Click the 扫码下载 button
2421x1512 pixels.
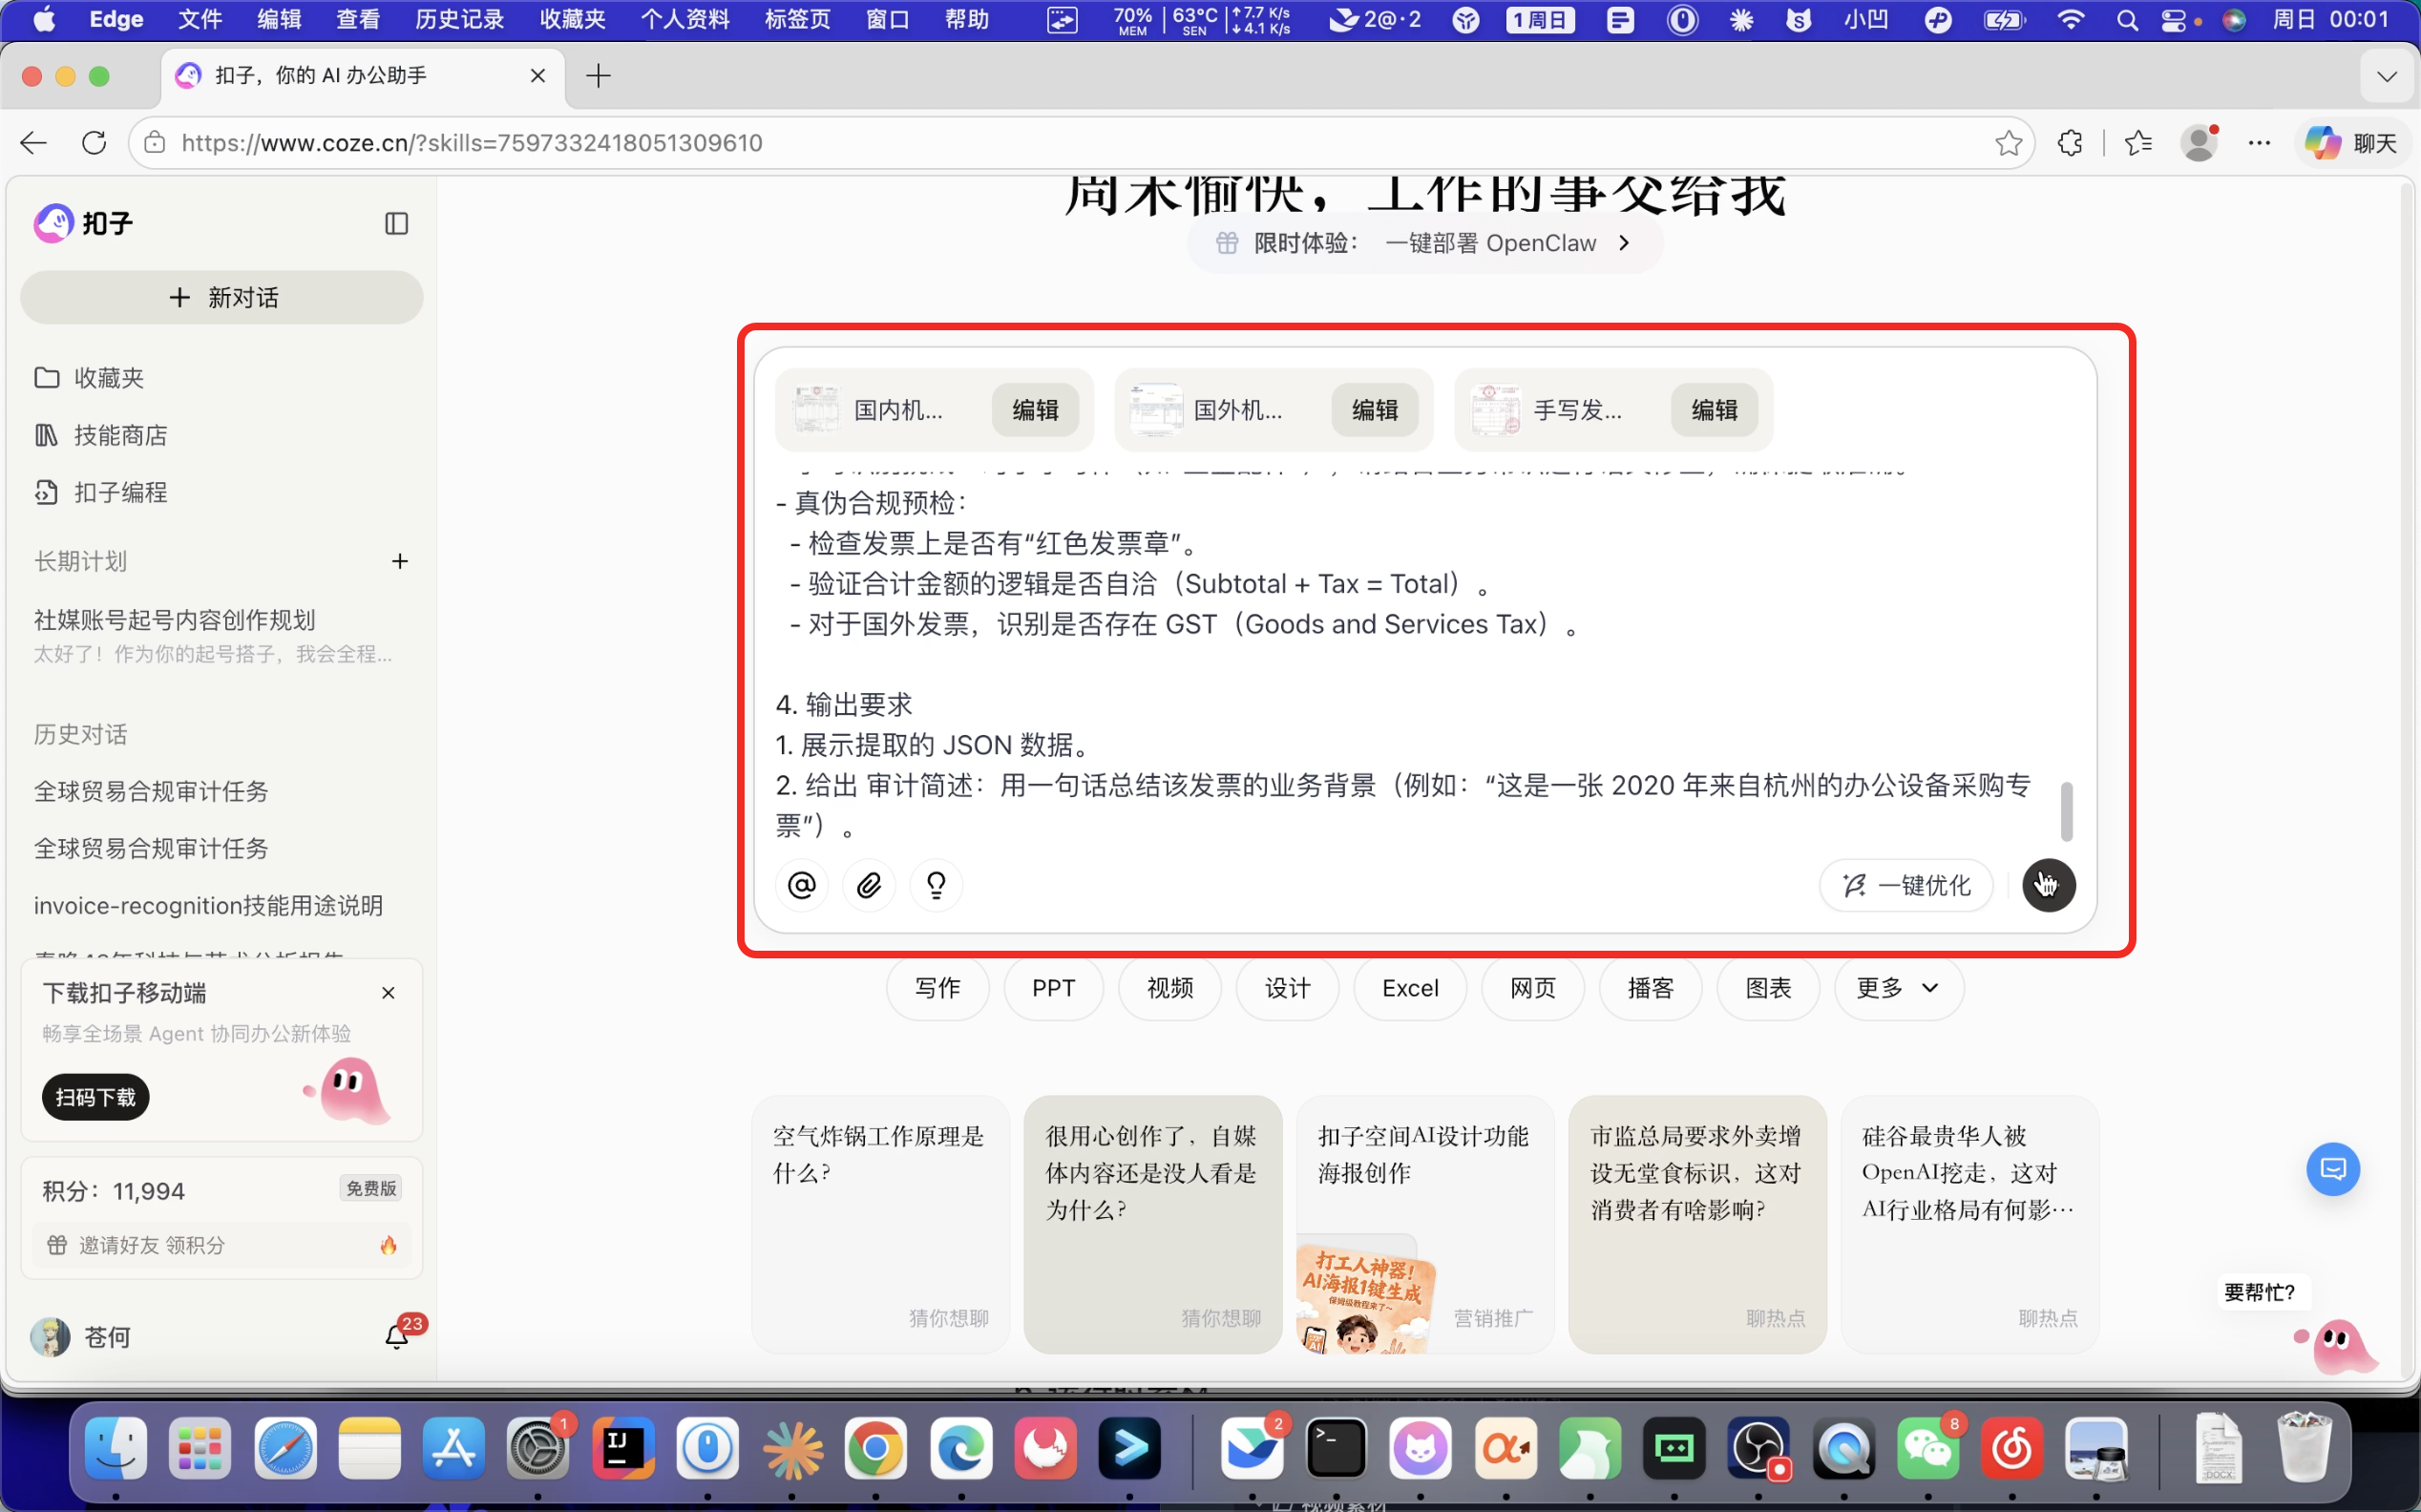coord(96,1097)
